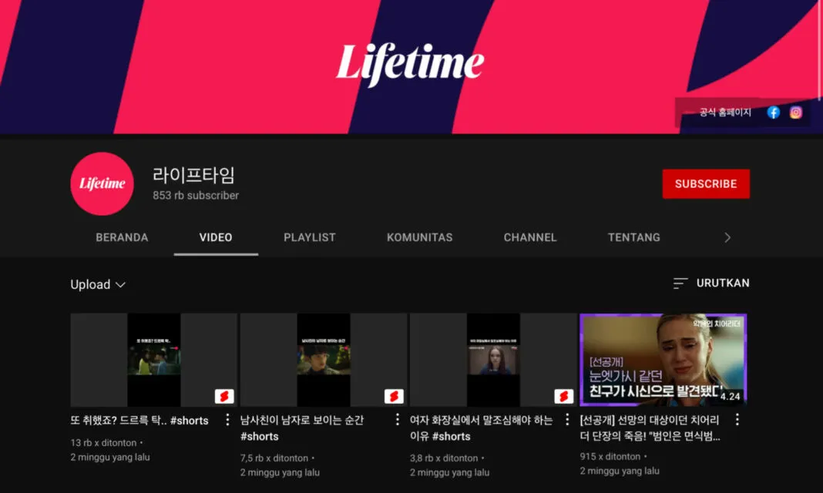Open the PLAYLIST tab

[x=310, y=237]
